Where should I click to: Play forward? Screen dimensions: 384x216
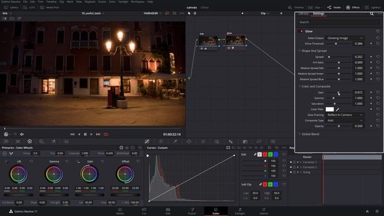[91, 134]
